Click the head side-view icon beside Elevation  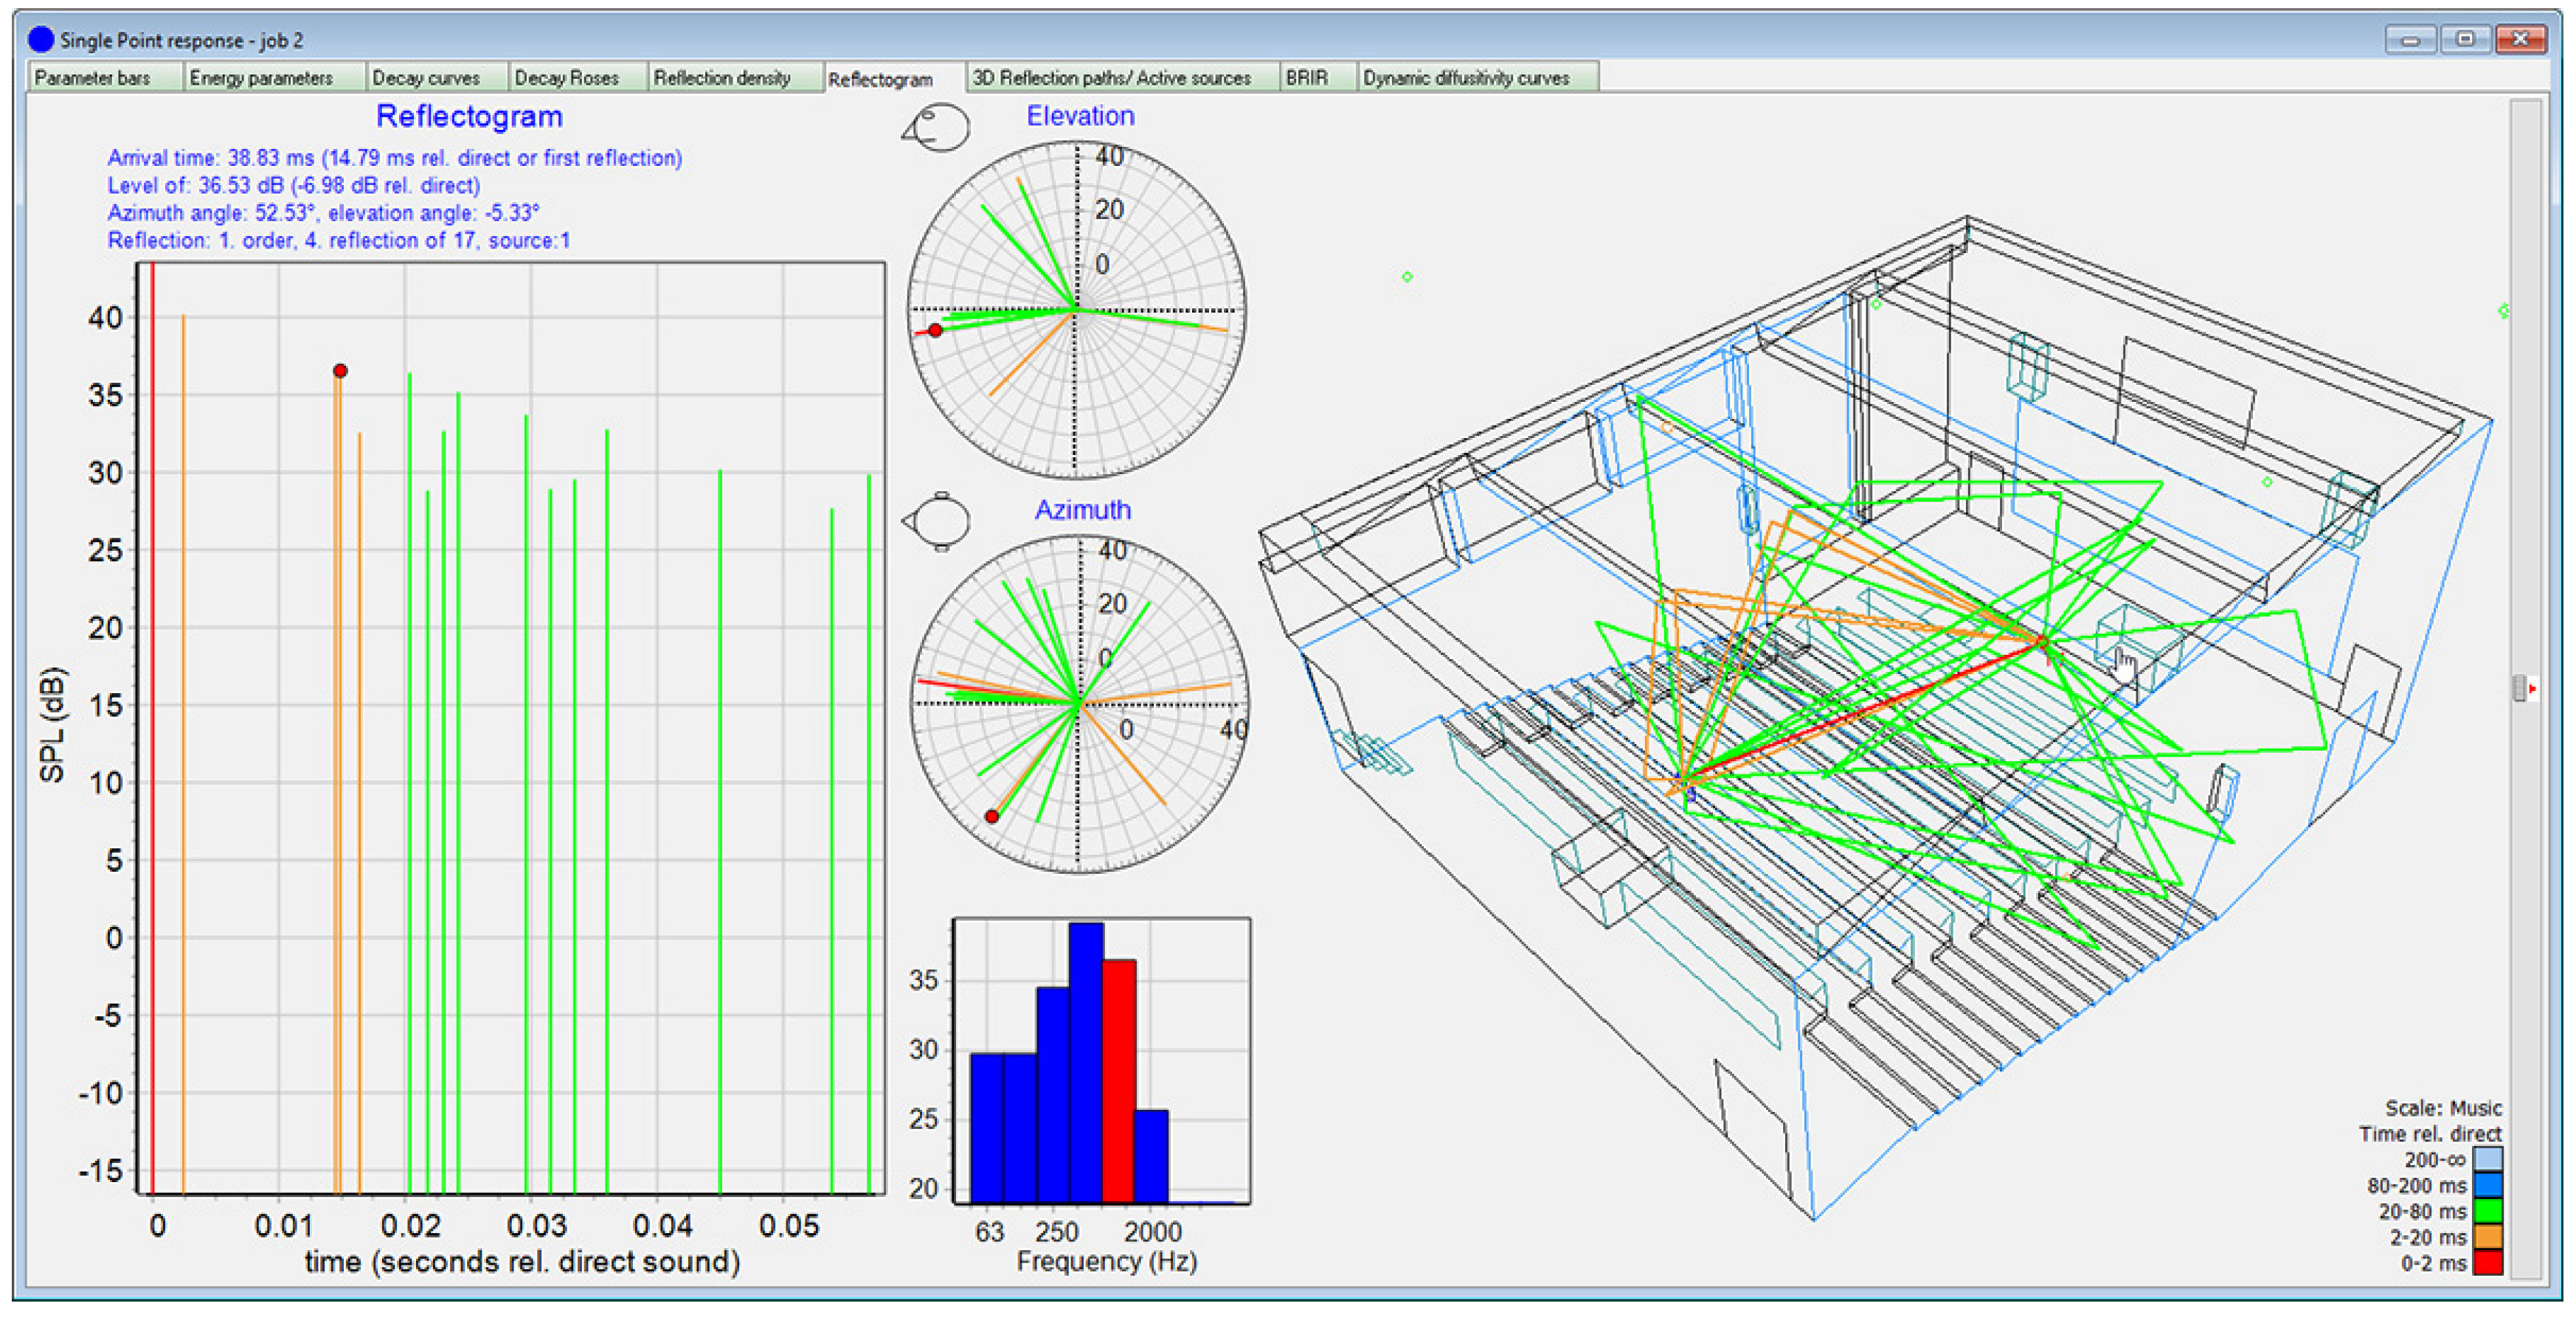pyautogui.click(x=937, y=128)
